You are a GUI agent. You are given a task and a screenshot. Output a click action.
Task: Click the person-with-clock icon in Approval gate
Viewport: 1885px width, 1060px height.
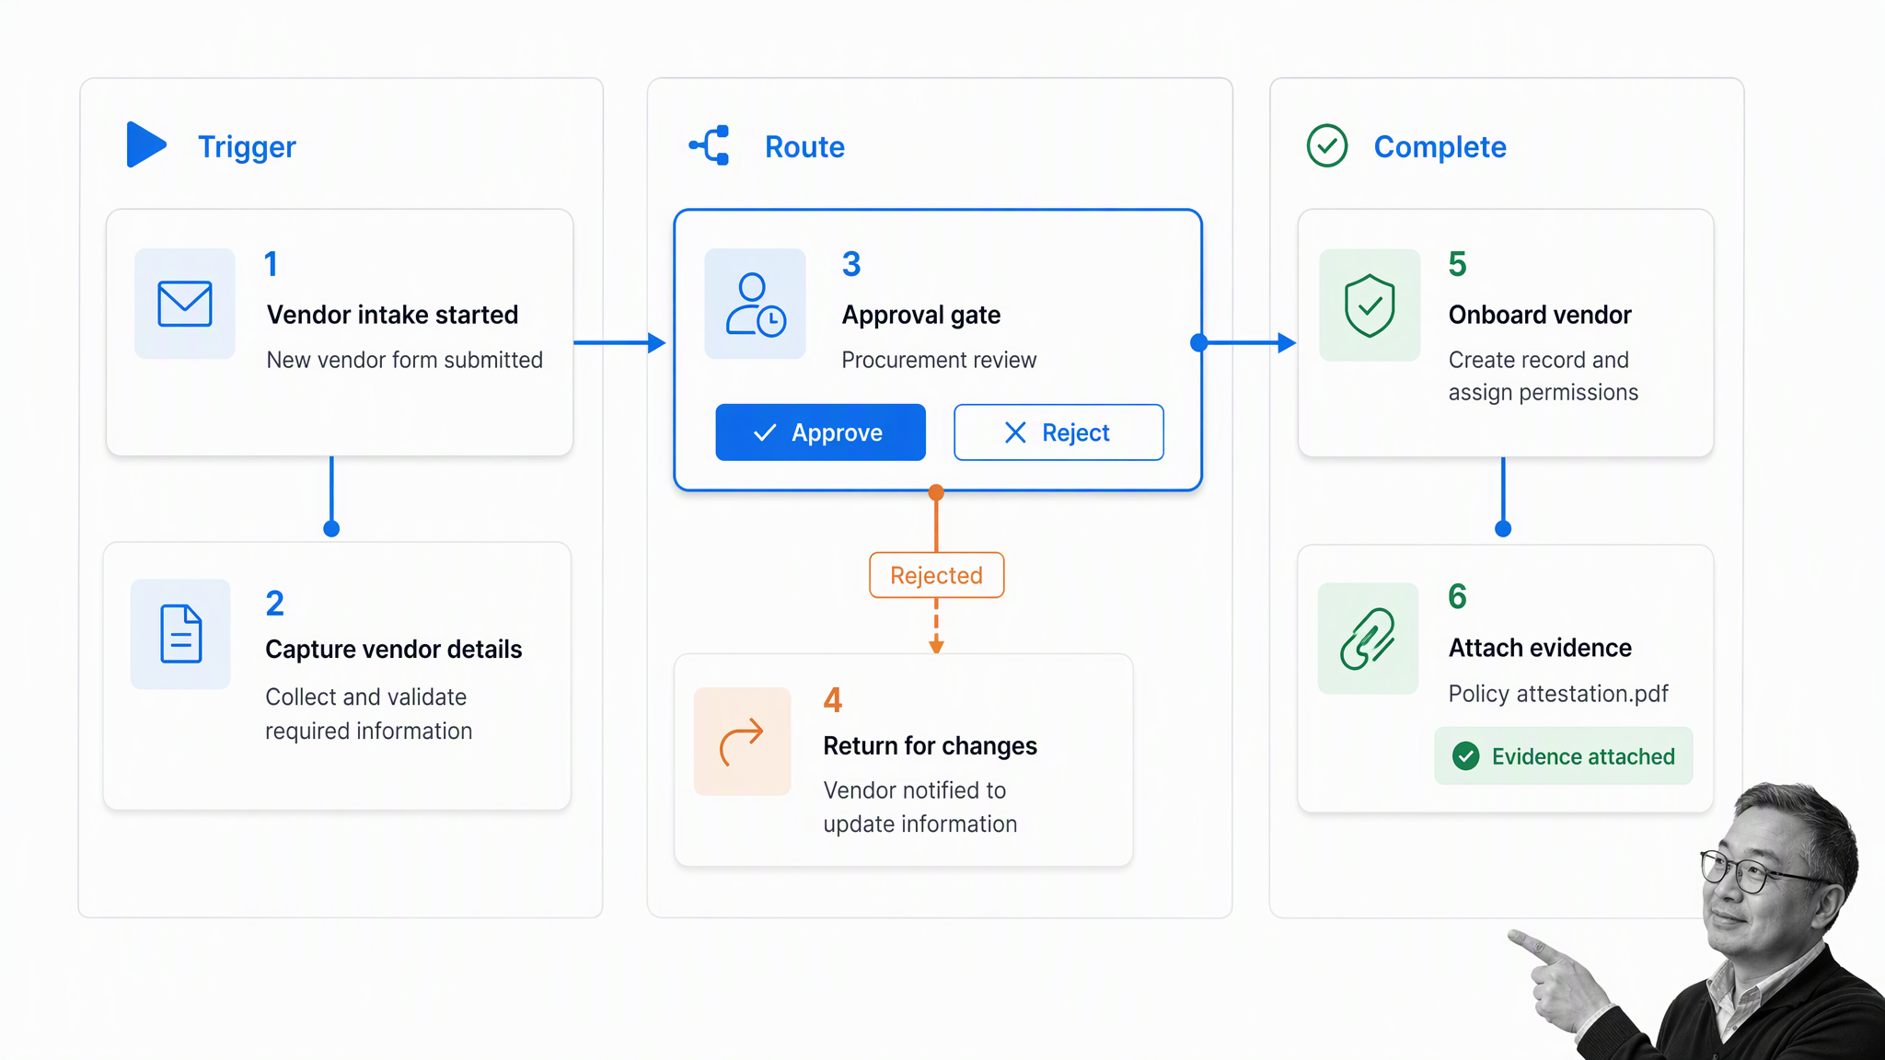point(755,304)
